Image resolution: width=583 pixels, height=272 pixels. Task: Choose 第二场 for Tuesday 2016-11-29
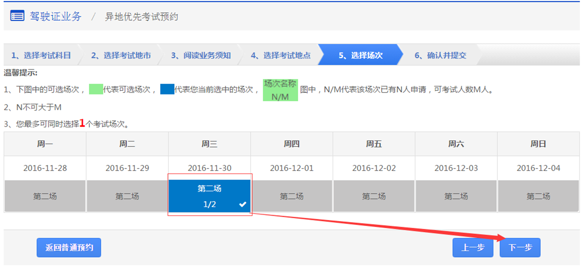point(127,196)
